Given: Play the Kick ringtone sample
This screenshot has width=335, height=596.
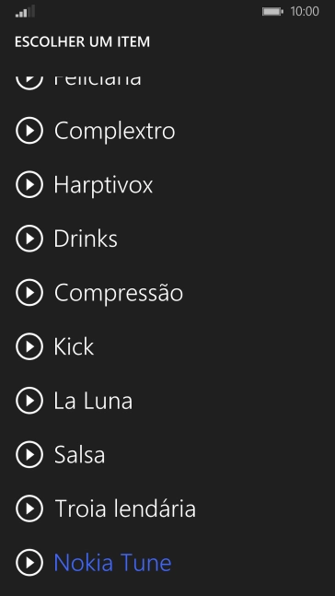Looking at the screenshot, I should [x=29, y=346].
